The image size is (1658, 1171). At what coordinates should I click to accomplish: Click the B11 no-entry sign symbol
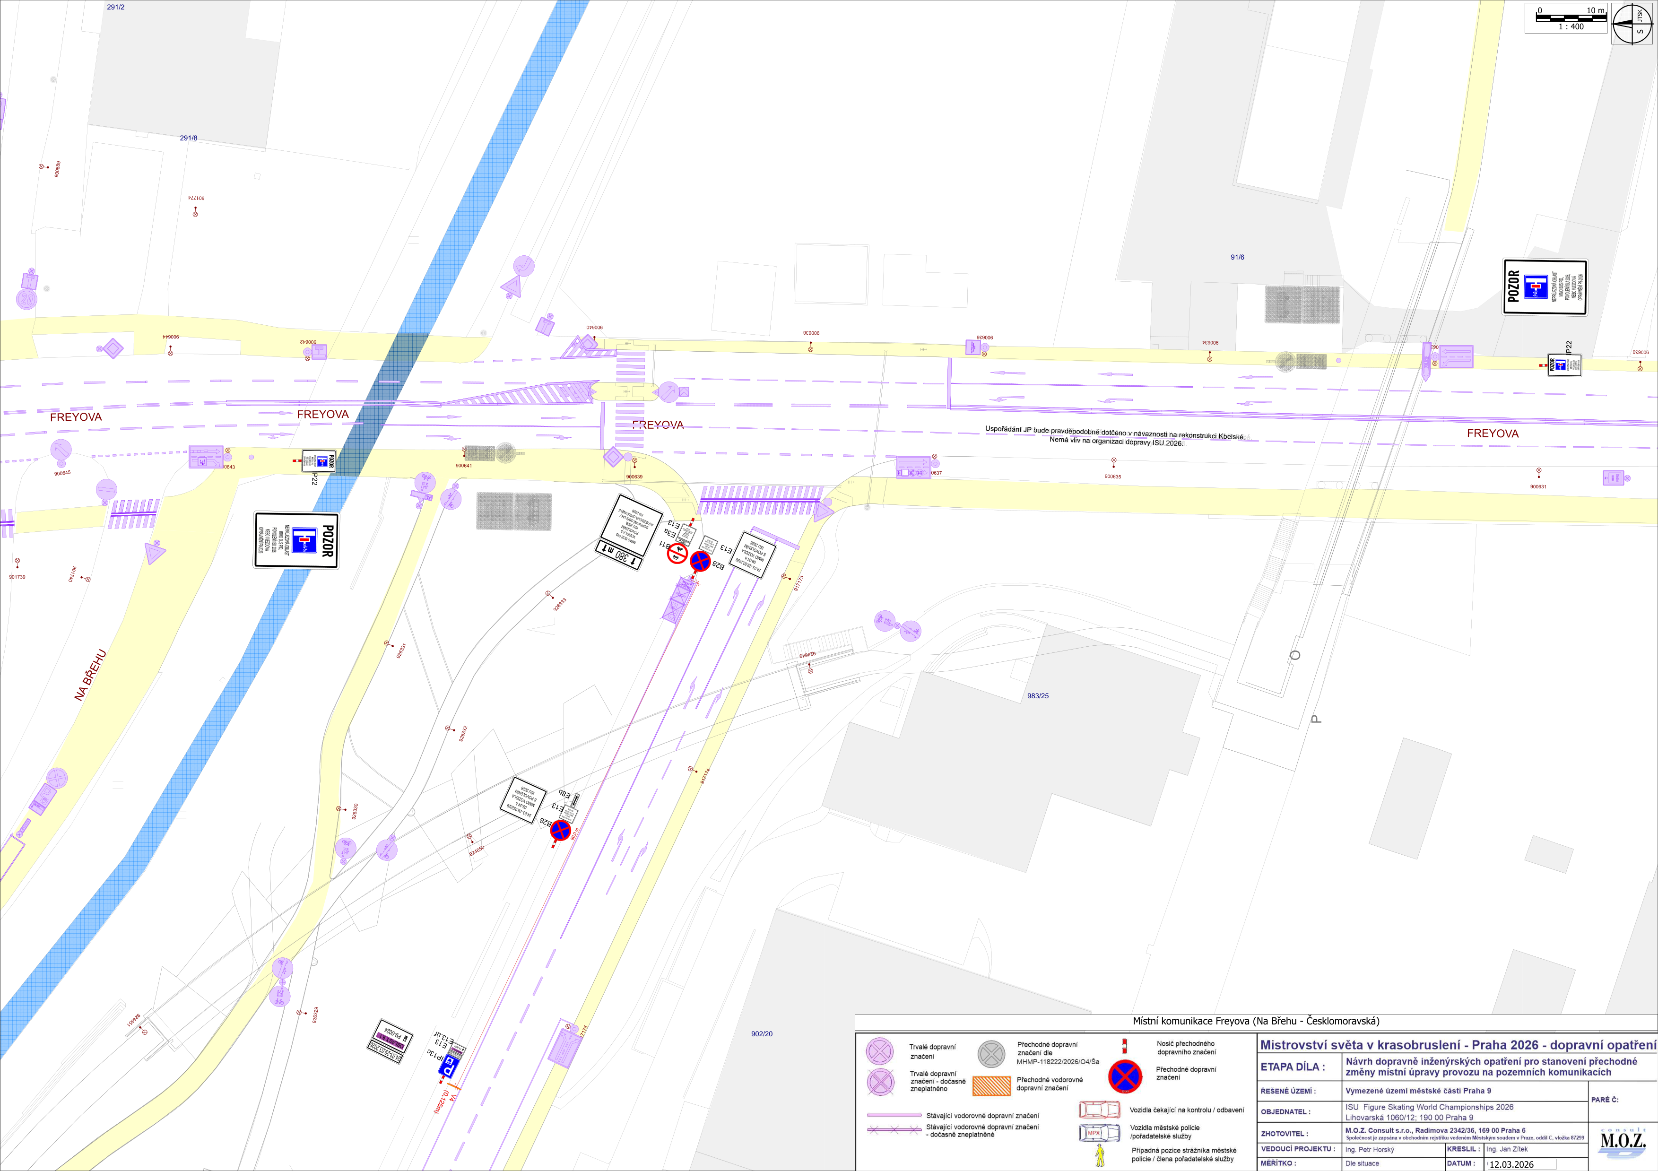tap(677, 554)
